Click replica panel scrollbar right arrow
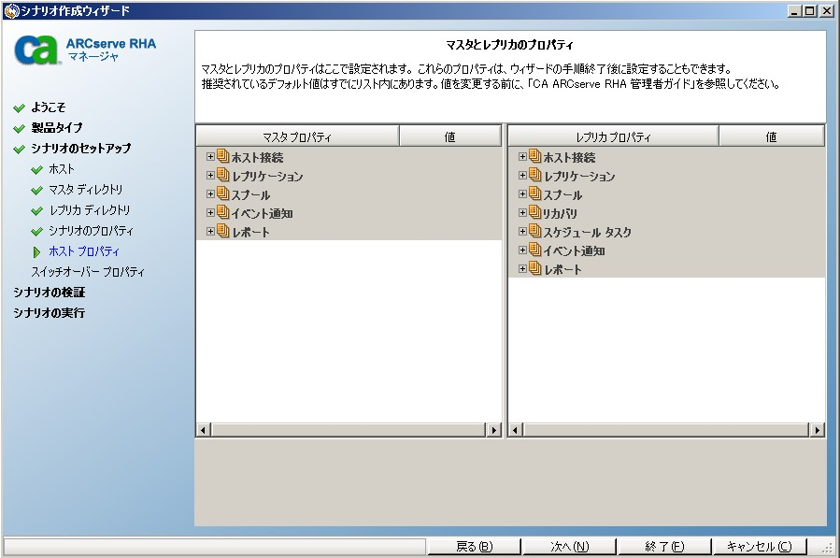The width and height of the screenshot is (840, 558). point(817,430)
